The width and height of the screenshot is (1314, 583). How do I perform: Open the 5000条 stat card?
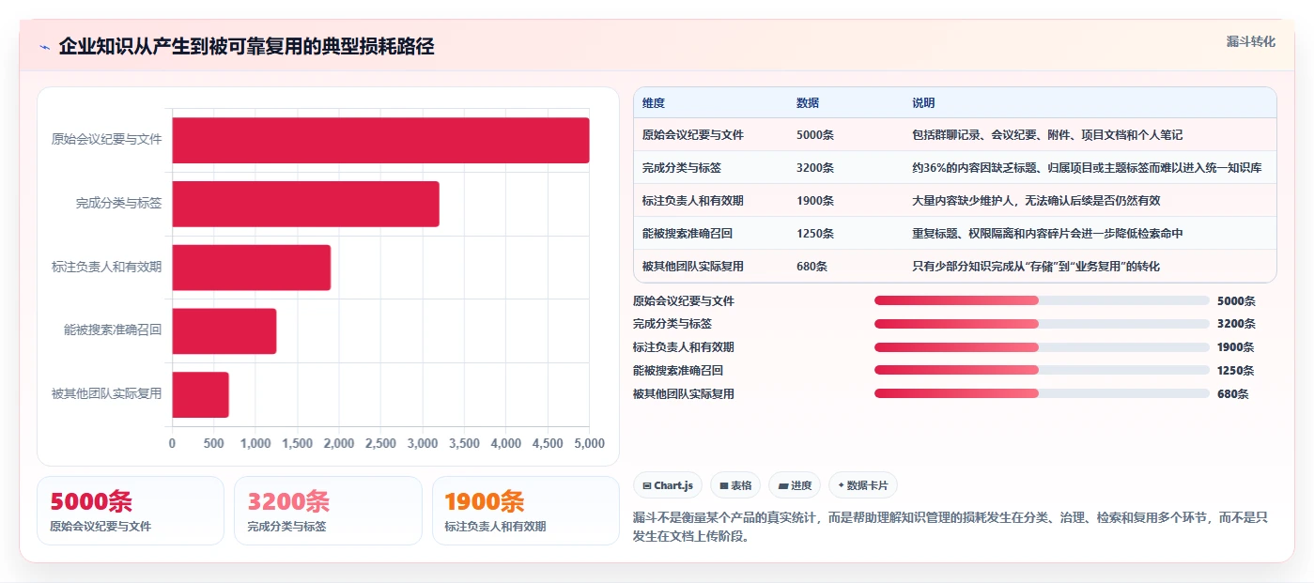(x=131, y=511)
